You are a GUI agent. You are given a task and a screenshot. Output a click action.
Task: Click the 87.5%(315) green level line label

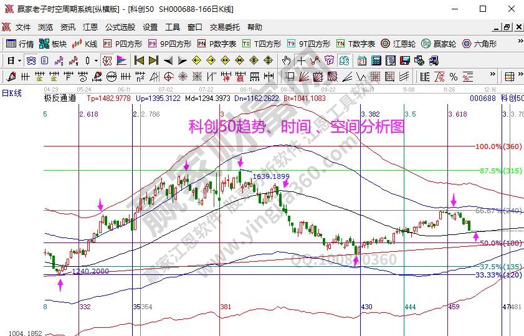point(501,170)
